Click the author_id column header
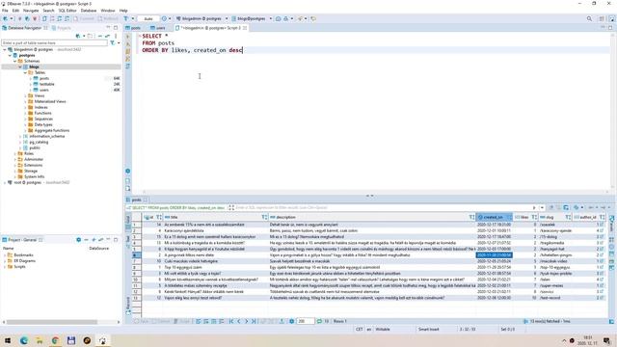 click(x=589, y=217)
